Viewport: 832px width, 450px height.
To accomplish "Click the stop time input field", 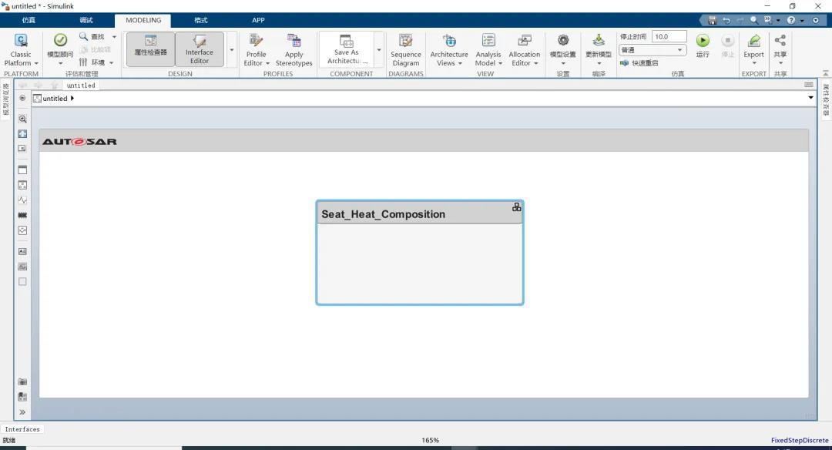I will (669, 36).
